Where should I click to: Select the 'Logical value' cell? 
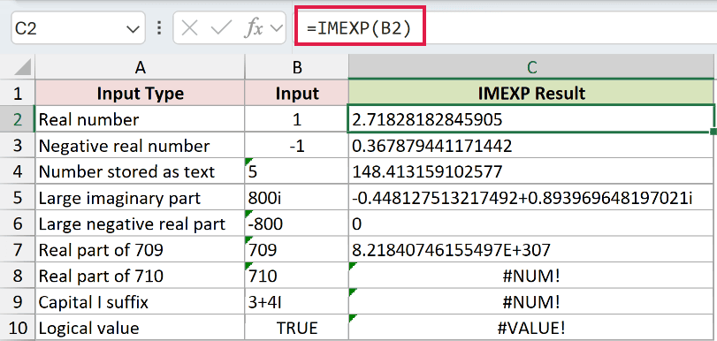140,329
